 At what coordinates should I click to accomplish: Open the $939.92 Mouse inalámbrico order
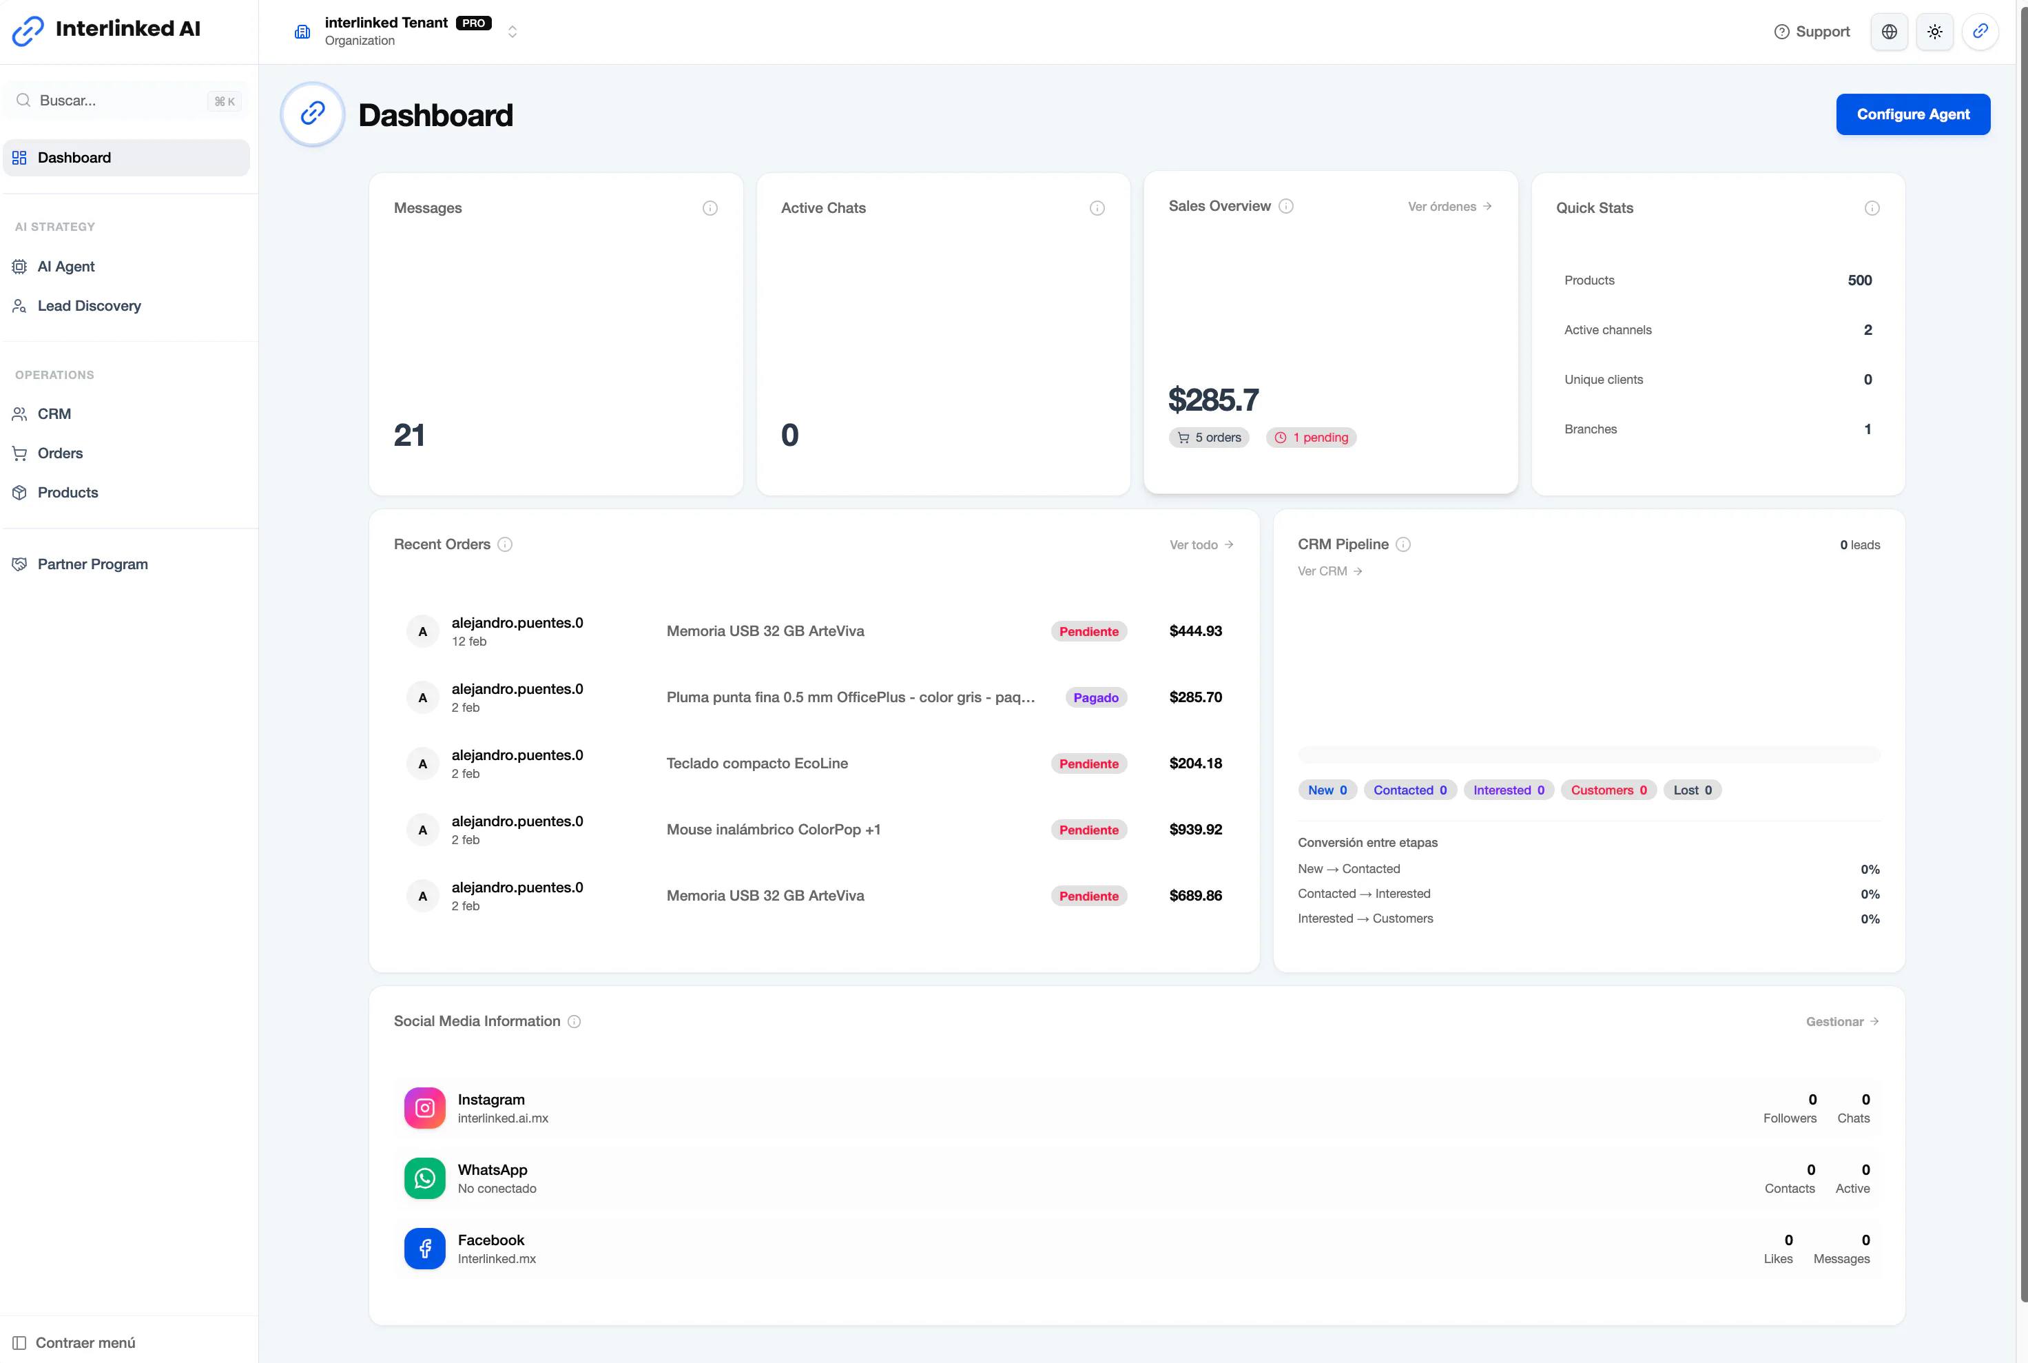point(814,829)
